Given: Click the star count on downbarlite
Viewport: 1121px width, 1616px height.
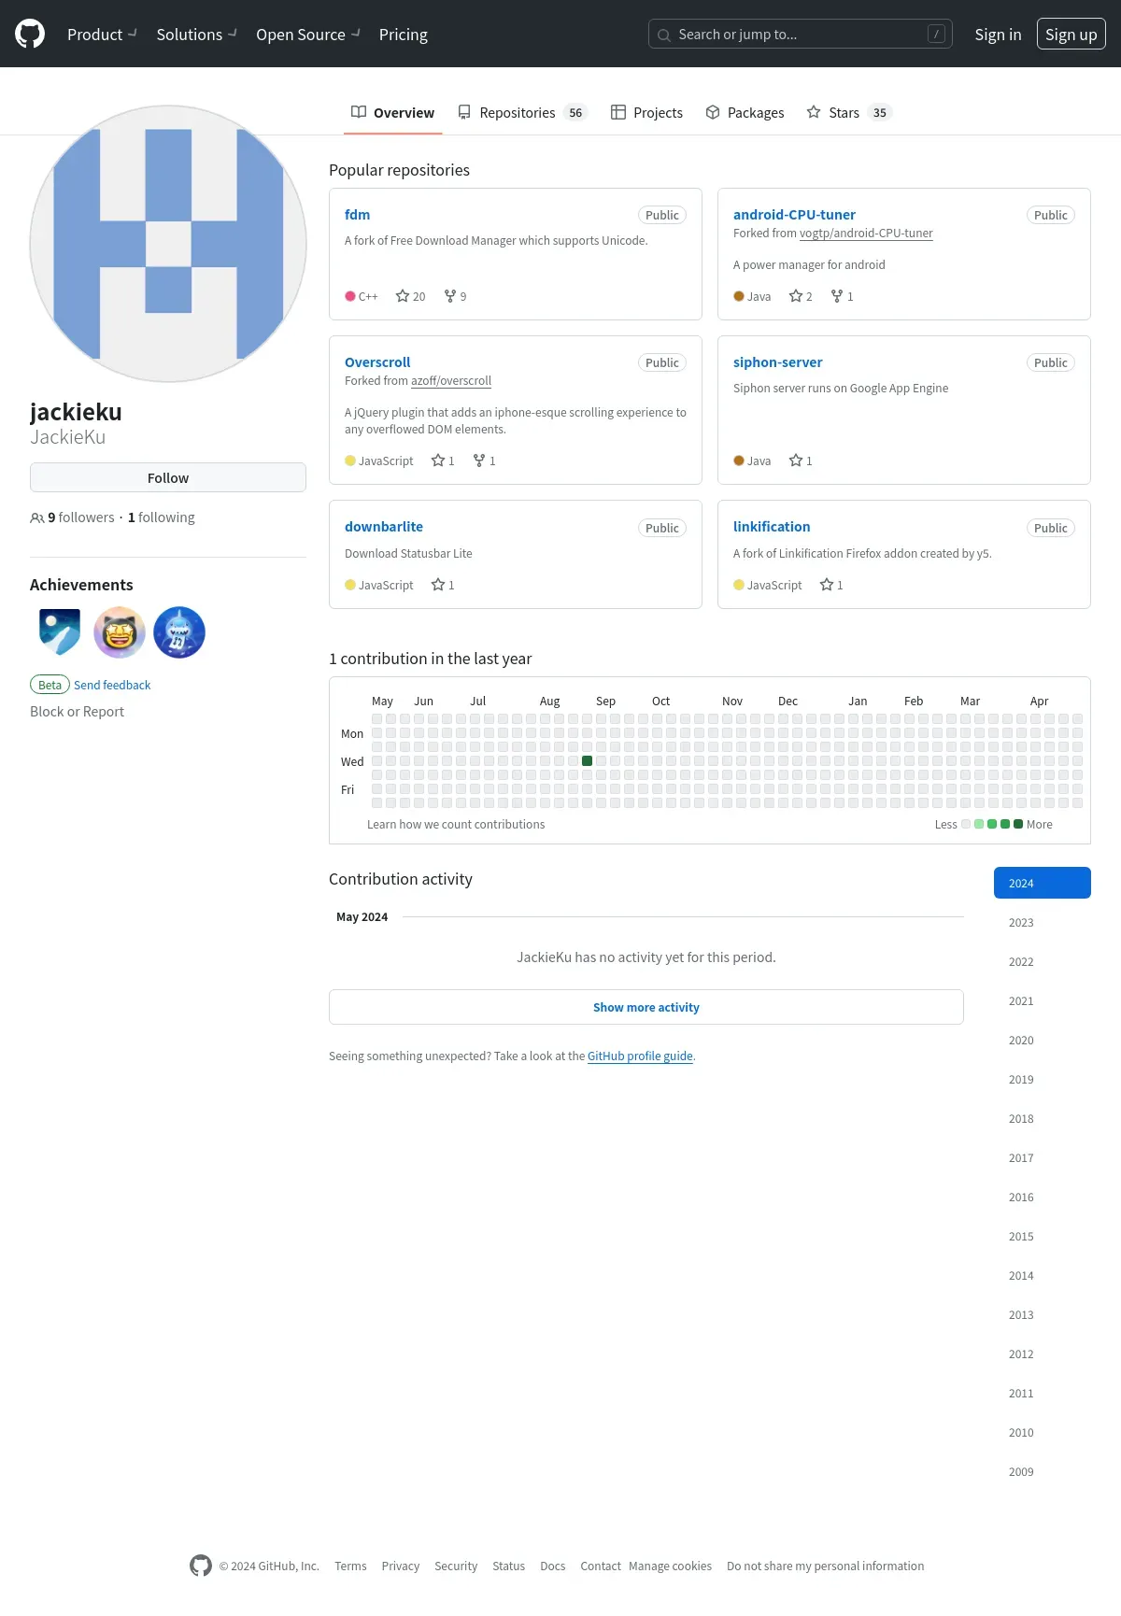Looking at the screenshot, I should click(443, 585).
